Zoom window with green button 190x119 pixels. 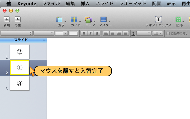click(17, 11)
